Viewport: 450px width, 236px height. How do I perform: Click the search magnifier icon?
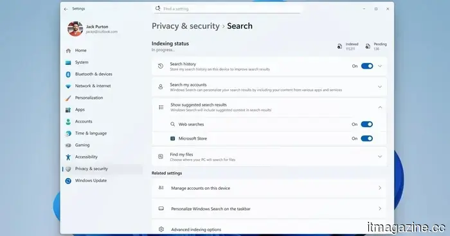157,8
